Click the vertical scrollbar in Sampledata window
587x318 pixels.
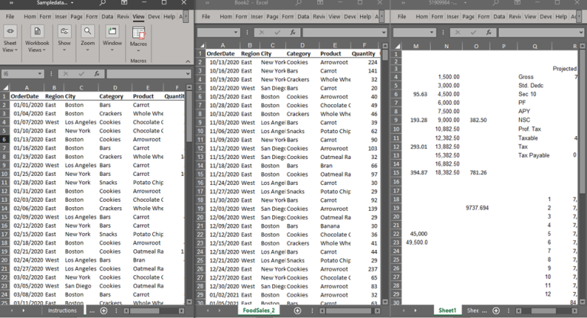pos(189,191)
